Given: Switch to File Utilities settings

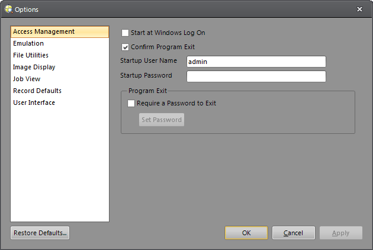Looking at the screenshot, I should pyautogui.click(x=31, y=55).
